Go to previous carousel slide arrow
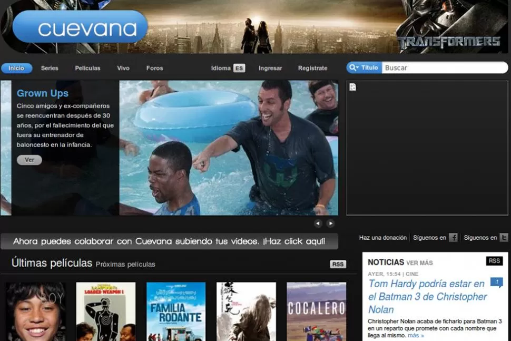 pos(318,223)
